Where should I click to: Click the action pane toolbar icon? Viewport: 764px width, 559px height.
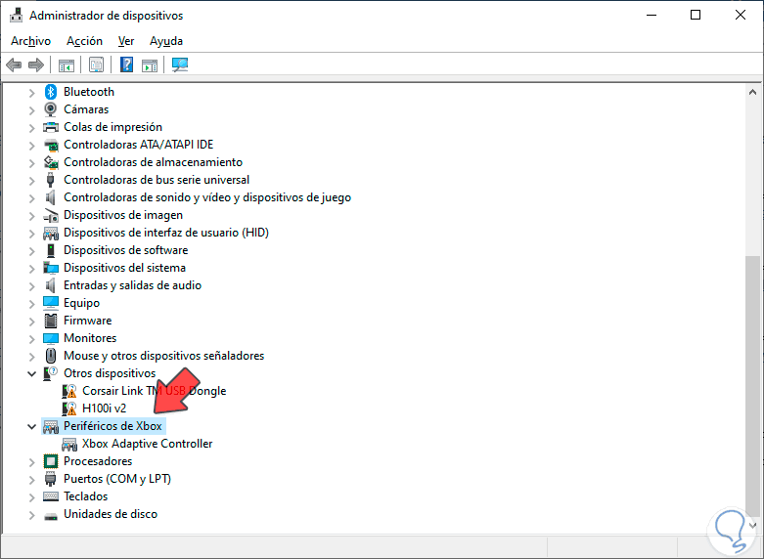point(150,64)
